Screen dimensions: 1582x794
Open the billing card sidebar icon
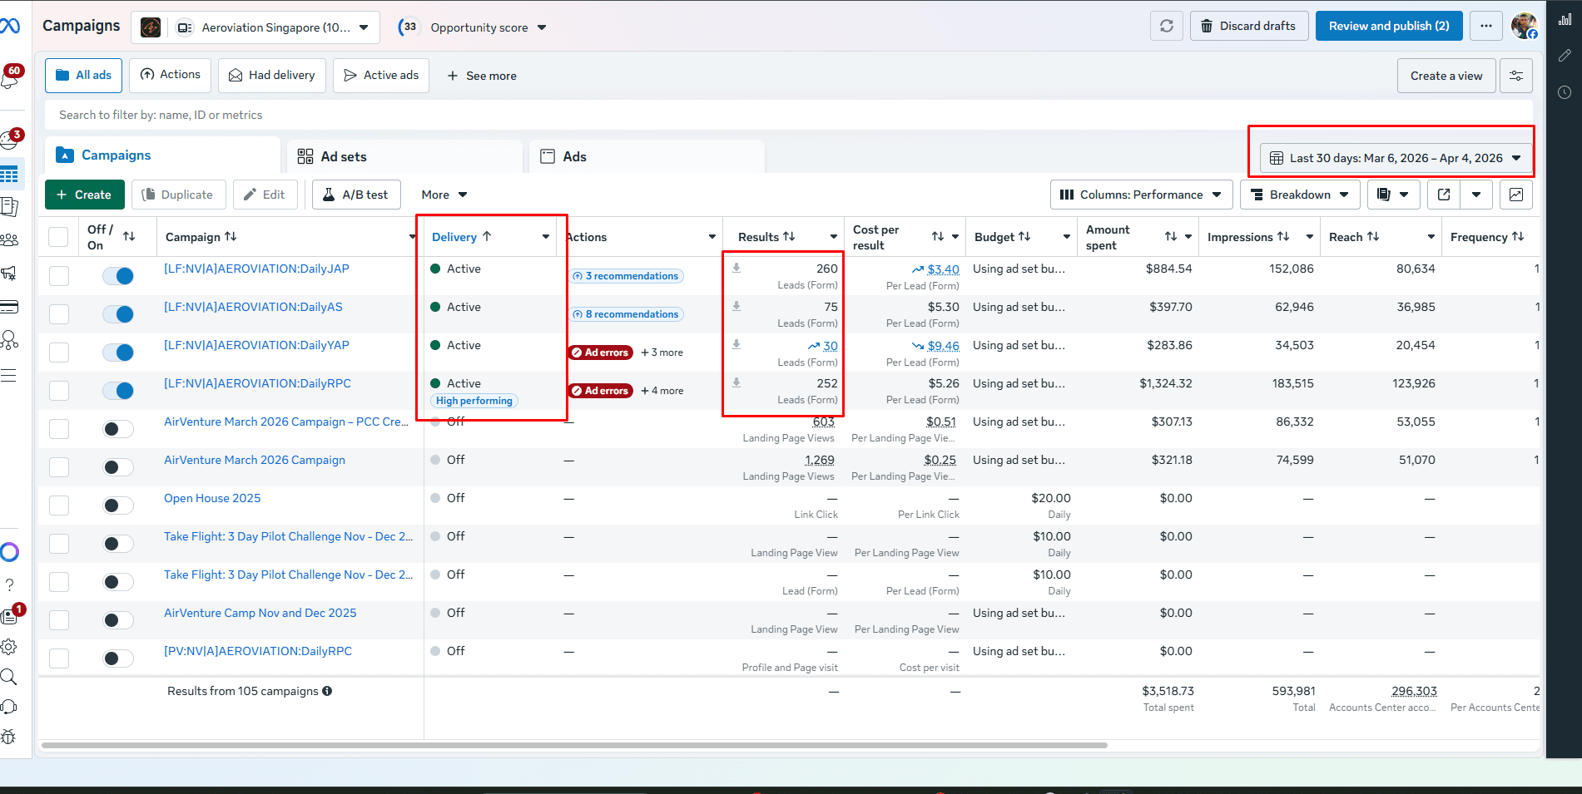(x=10, y=307)
